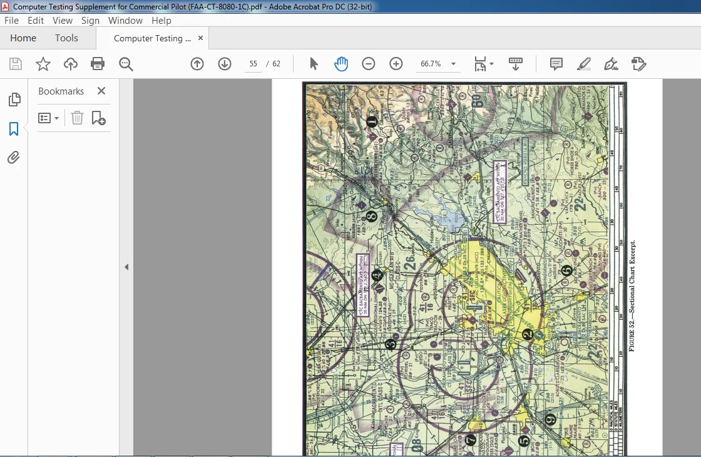Open the File menu
The image size is (701, 457).
[x=11, y=21]
